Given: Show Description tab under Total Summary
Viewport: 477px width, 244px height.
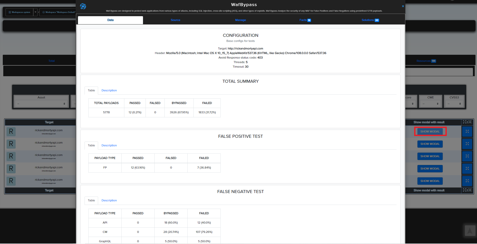Looking at the screenshot, I should pos(109,90).
